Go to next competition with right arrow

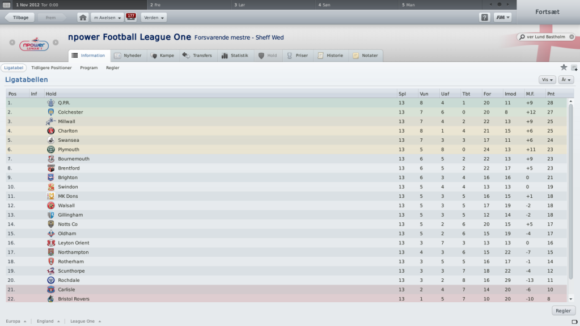[x=56, y=43]
